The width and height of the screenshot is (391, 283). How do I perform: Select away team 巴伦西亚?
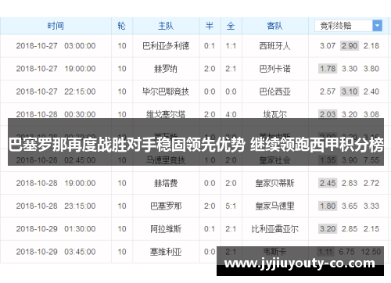coord(274,91)
